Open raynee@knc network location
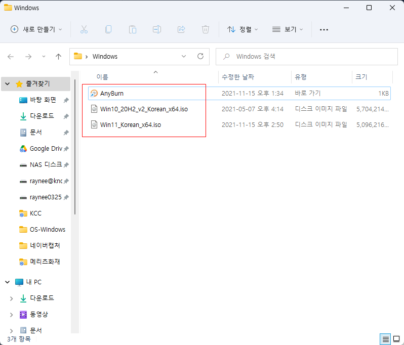Screen dimensions: 404x345 tap(46, 181)
